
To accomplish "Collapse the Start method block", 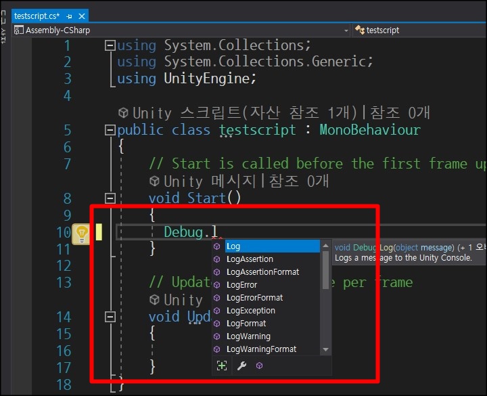I will coord(110,198).
